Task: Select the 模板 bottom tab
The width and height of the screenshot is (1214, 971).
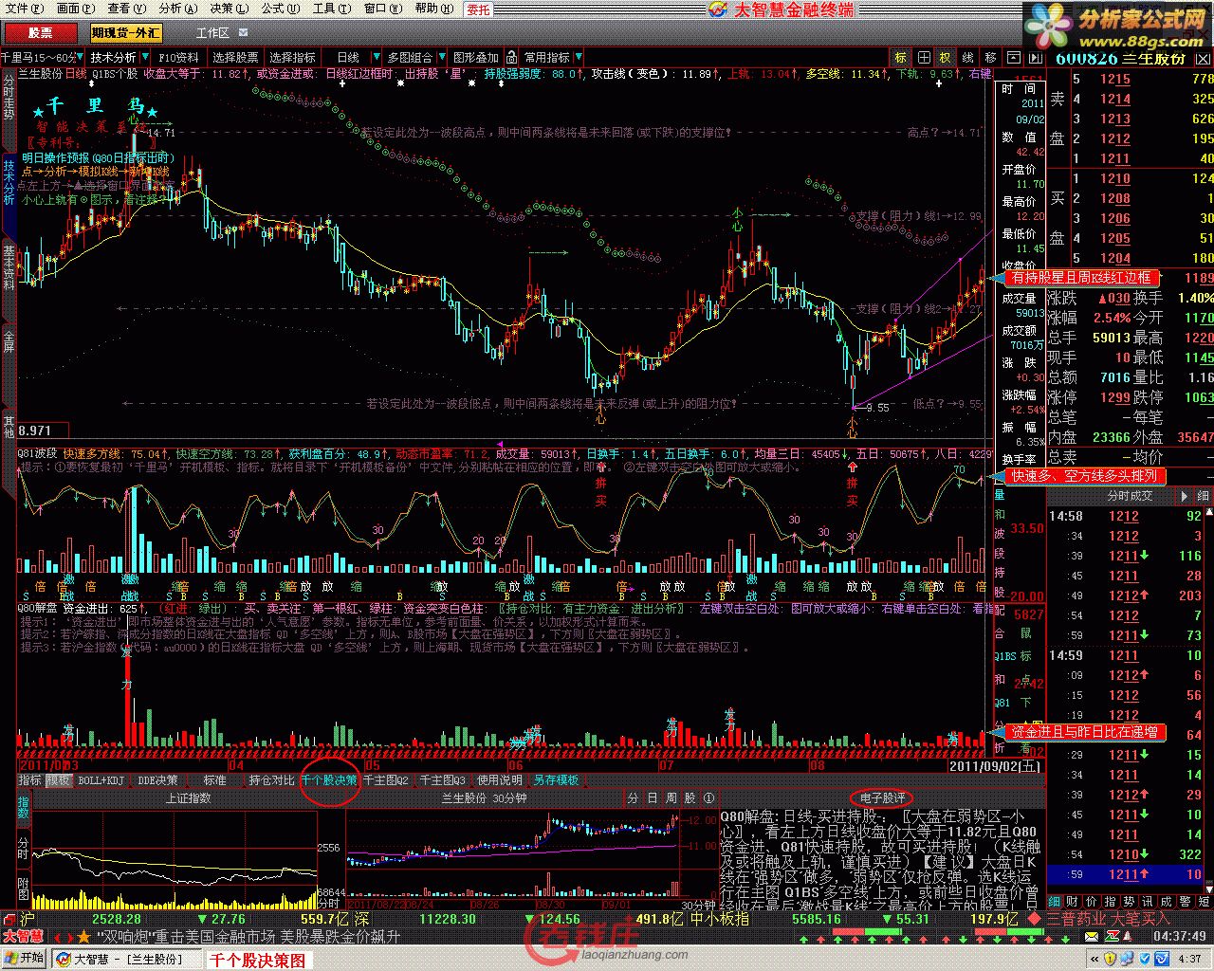Action: click(58, 780)
